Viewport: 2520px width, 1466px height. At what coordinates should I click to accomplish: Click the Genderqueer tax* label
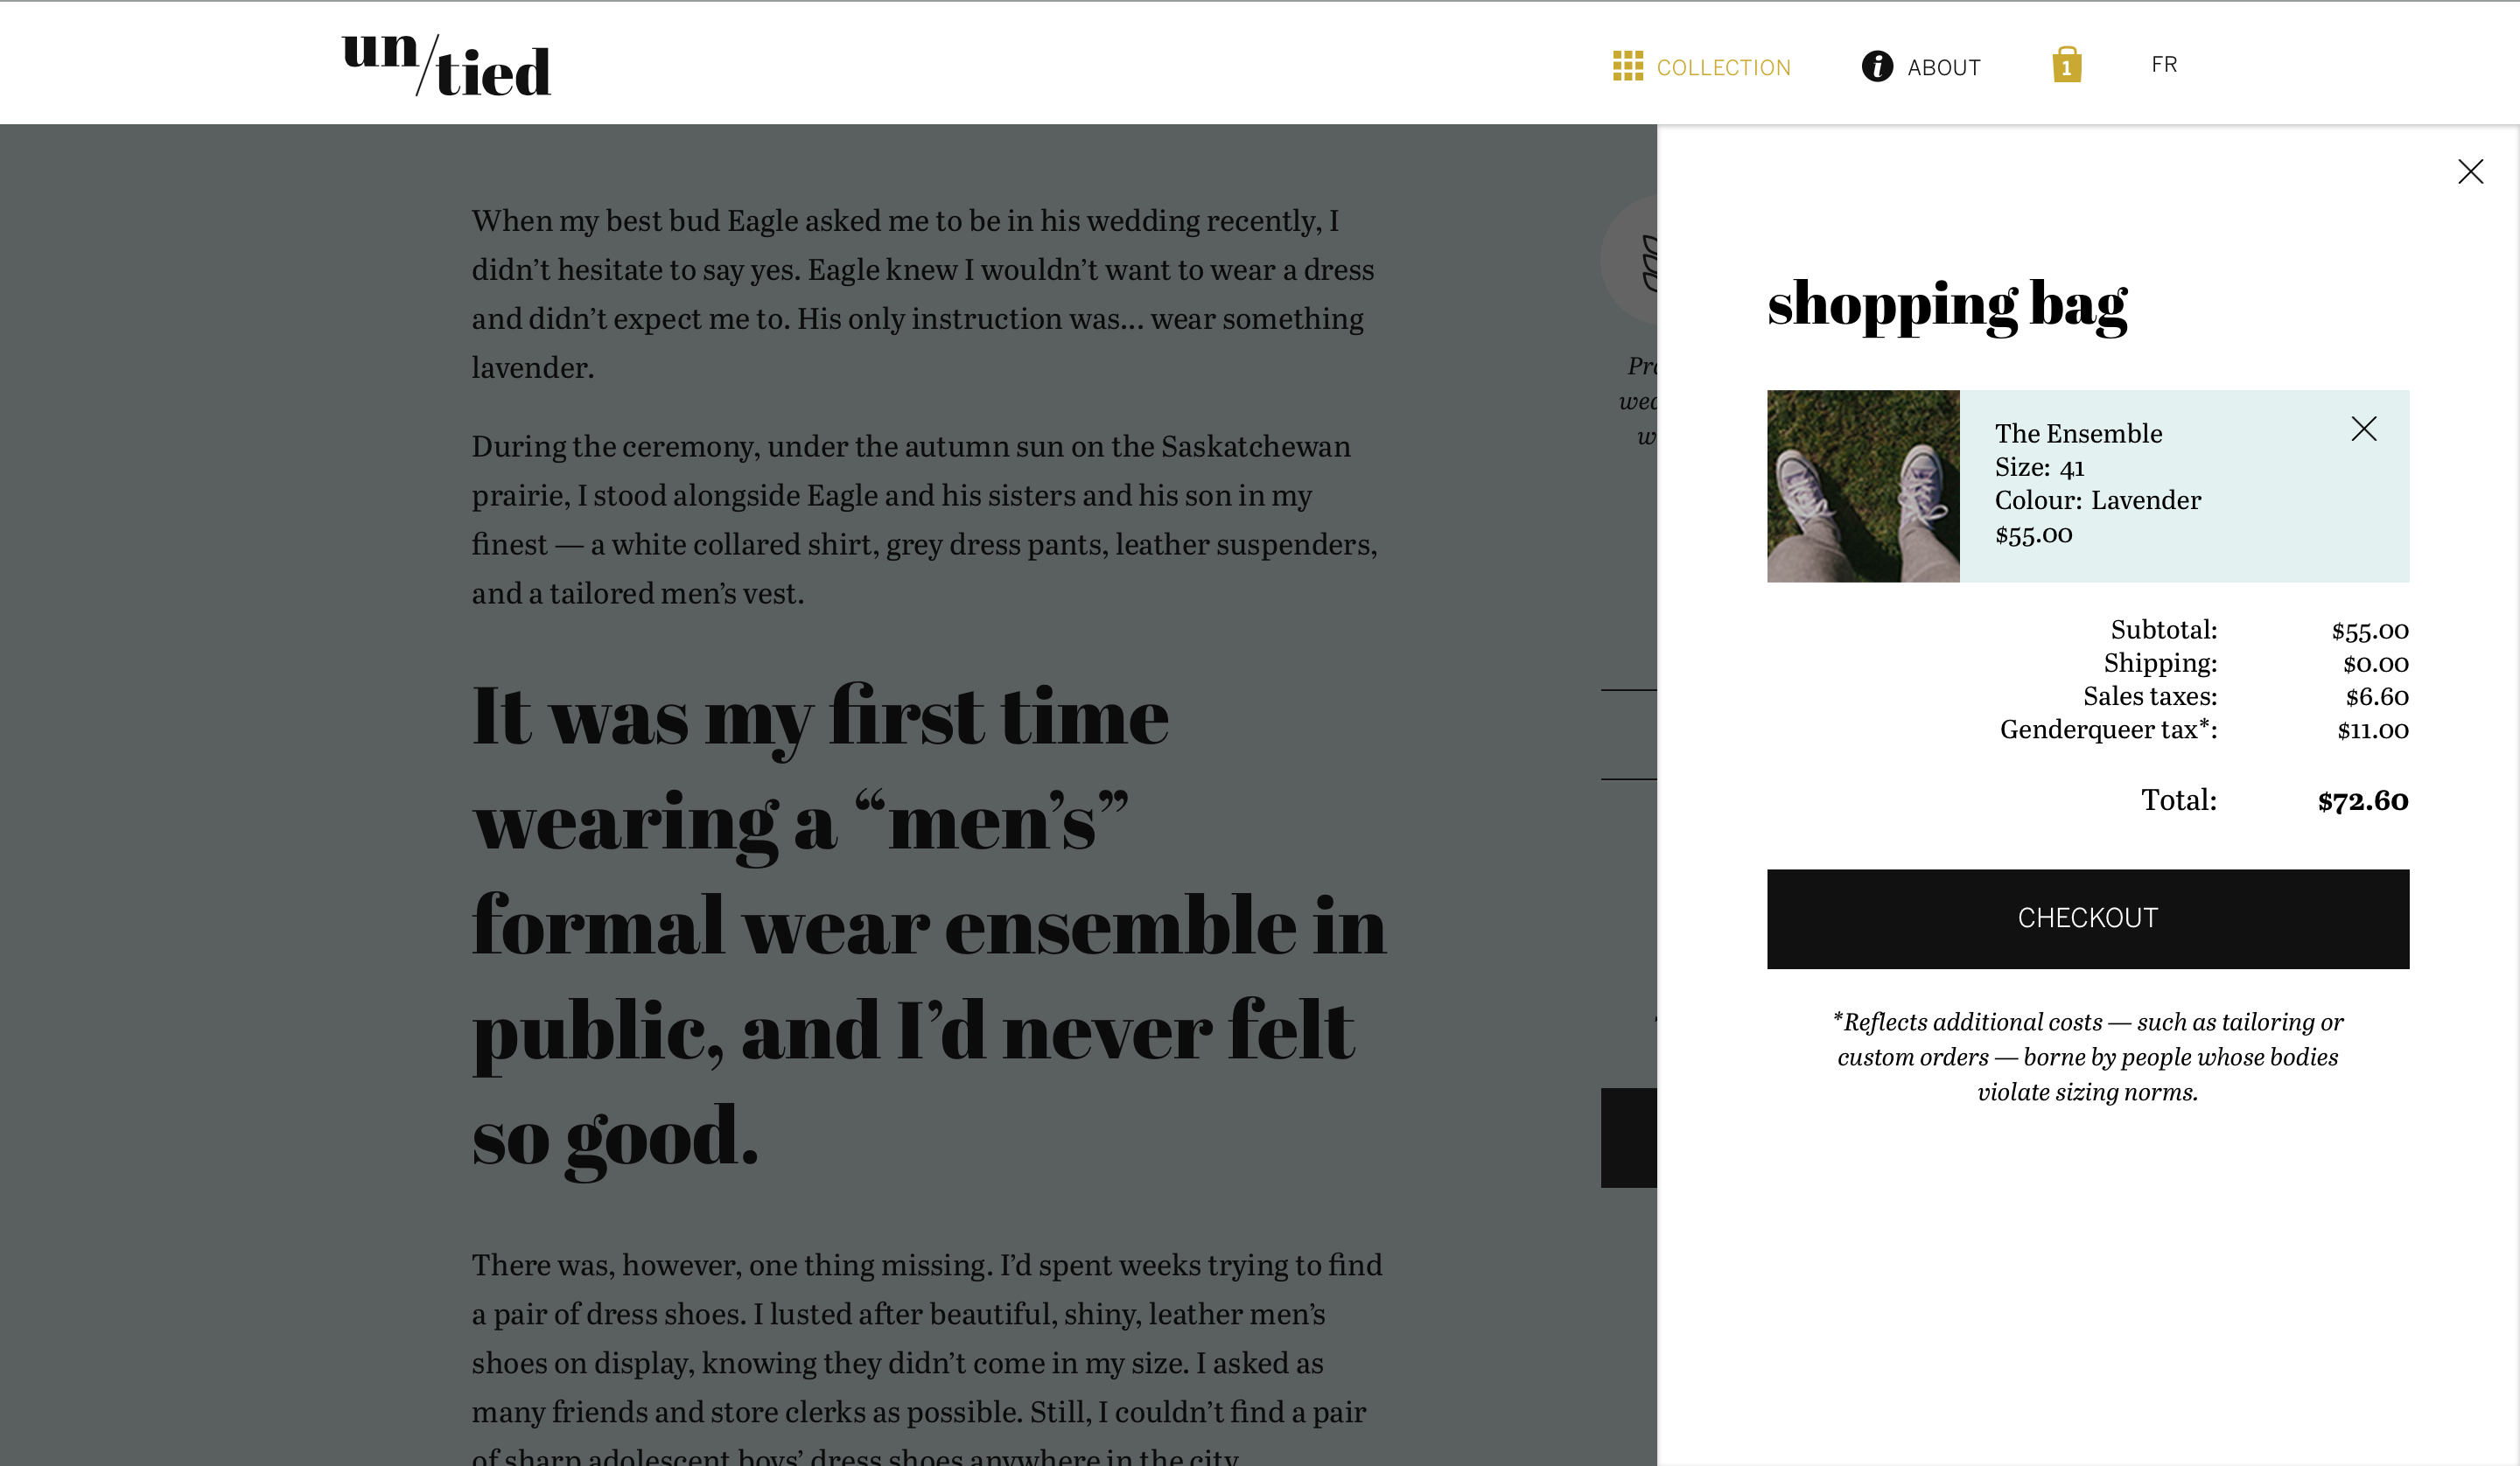pos(2108,729)
